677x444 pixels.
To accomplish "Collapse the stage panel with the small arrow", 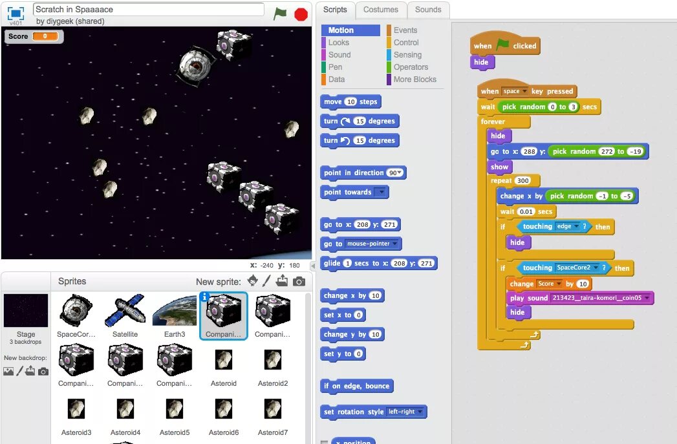I will (314, 266).
